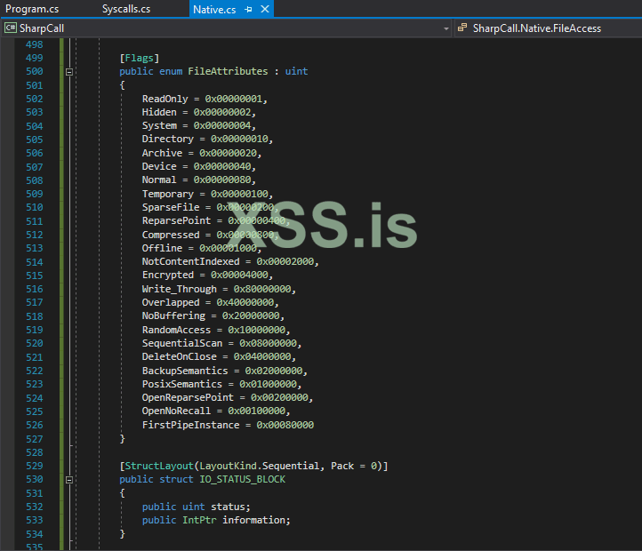Click line number 500 in the margin
The image size is (642, 551).
pos(35,71)
